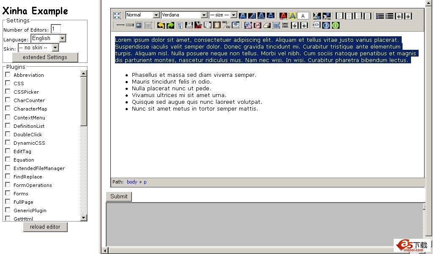Image resolution: width=433 pixels, height=254 pixels.
Task: Enable the CSS plugin
Action: [8, 83]
